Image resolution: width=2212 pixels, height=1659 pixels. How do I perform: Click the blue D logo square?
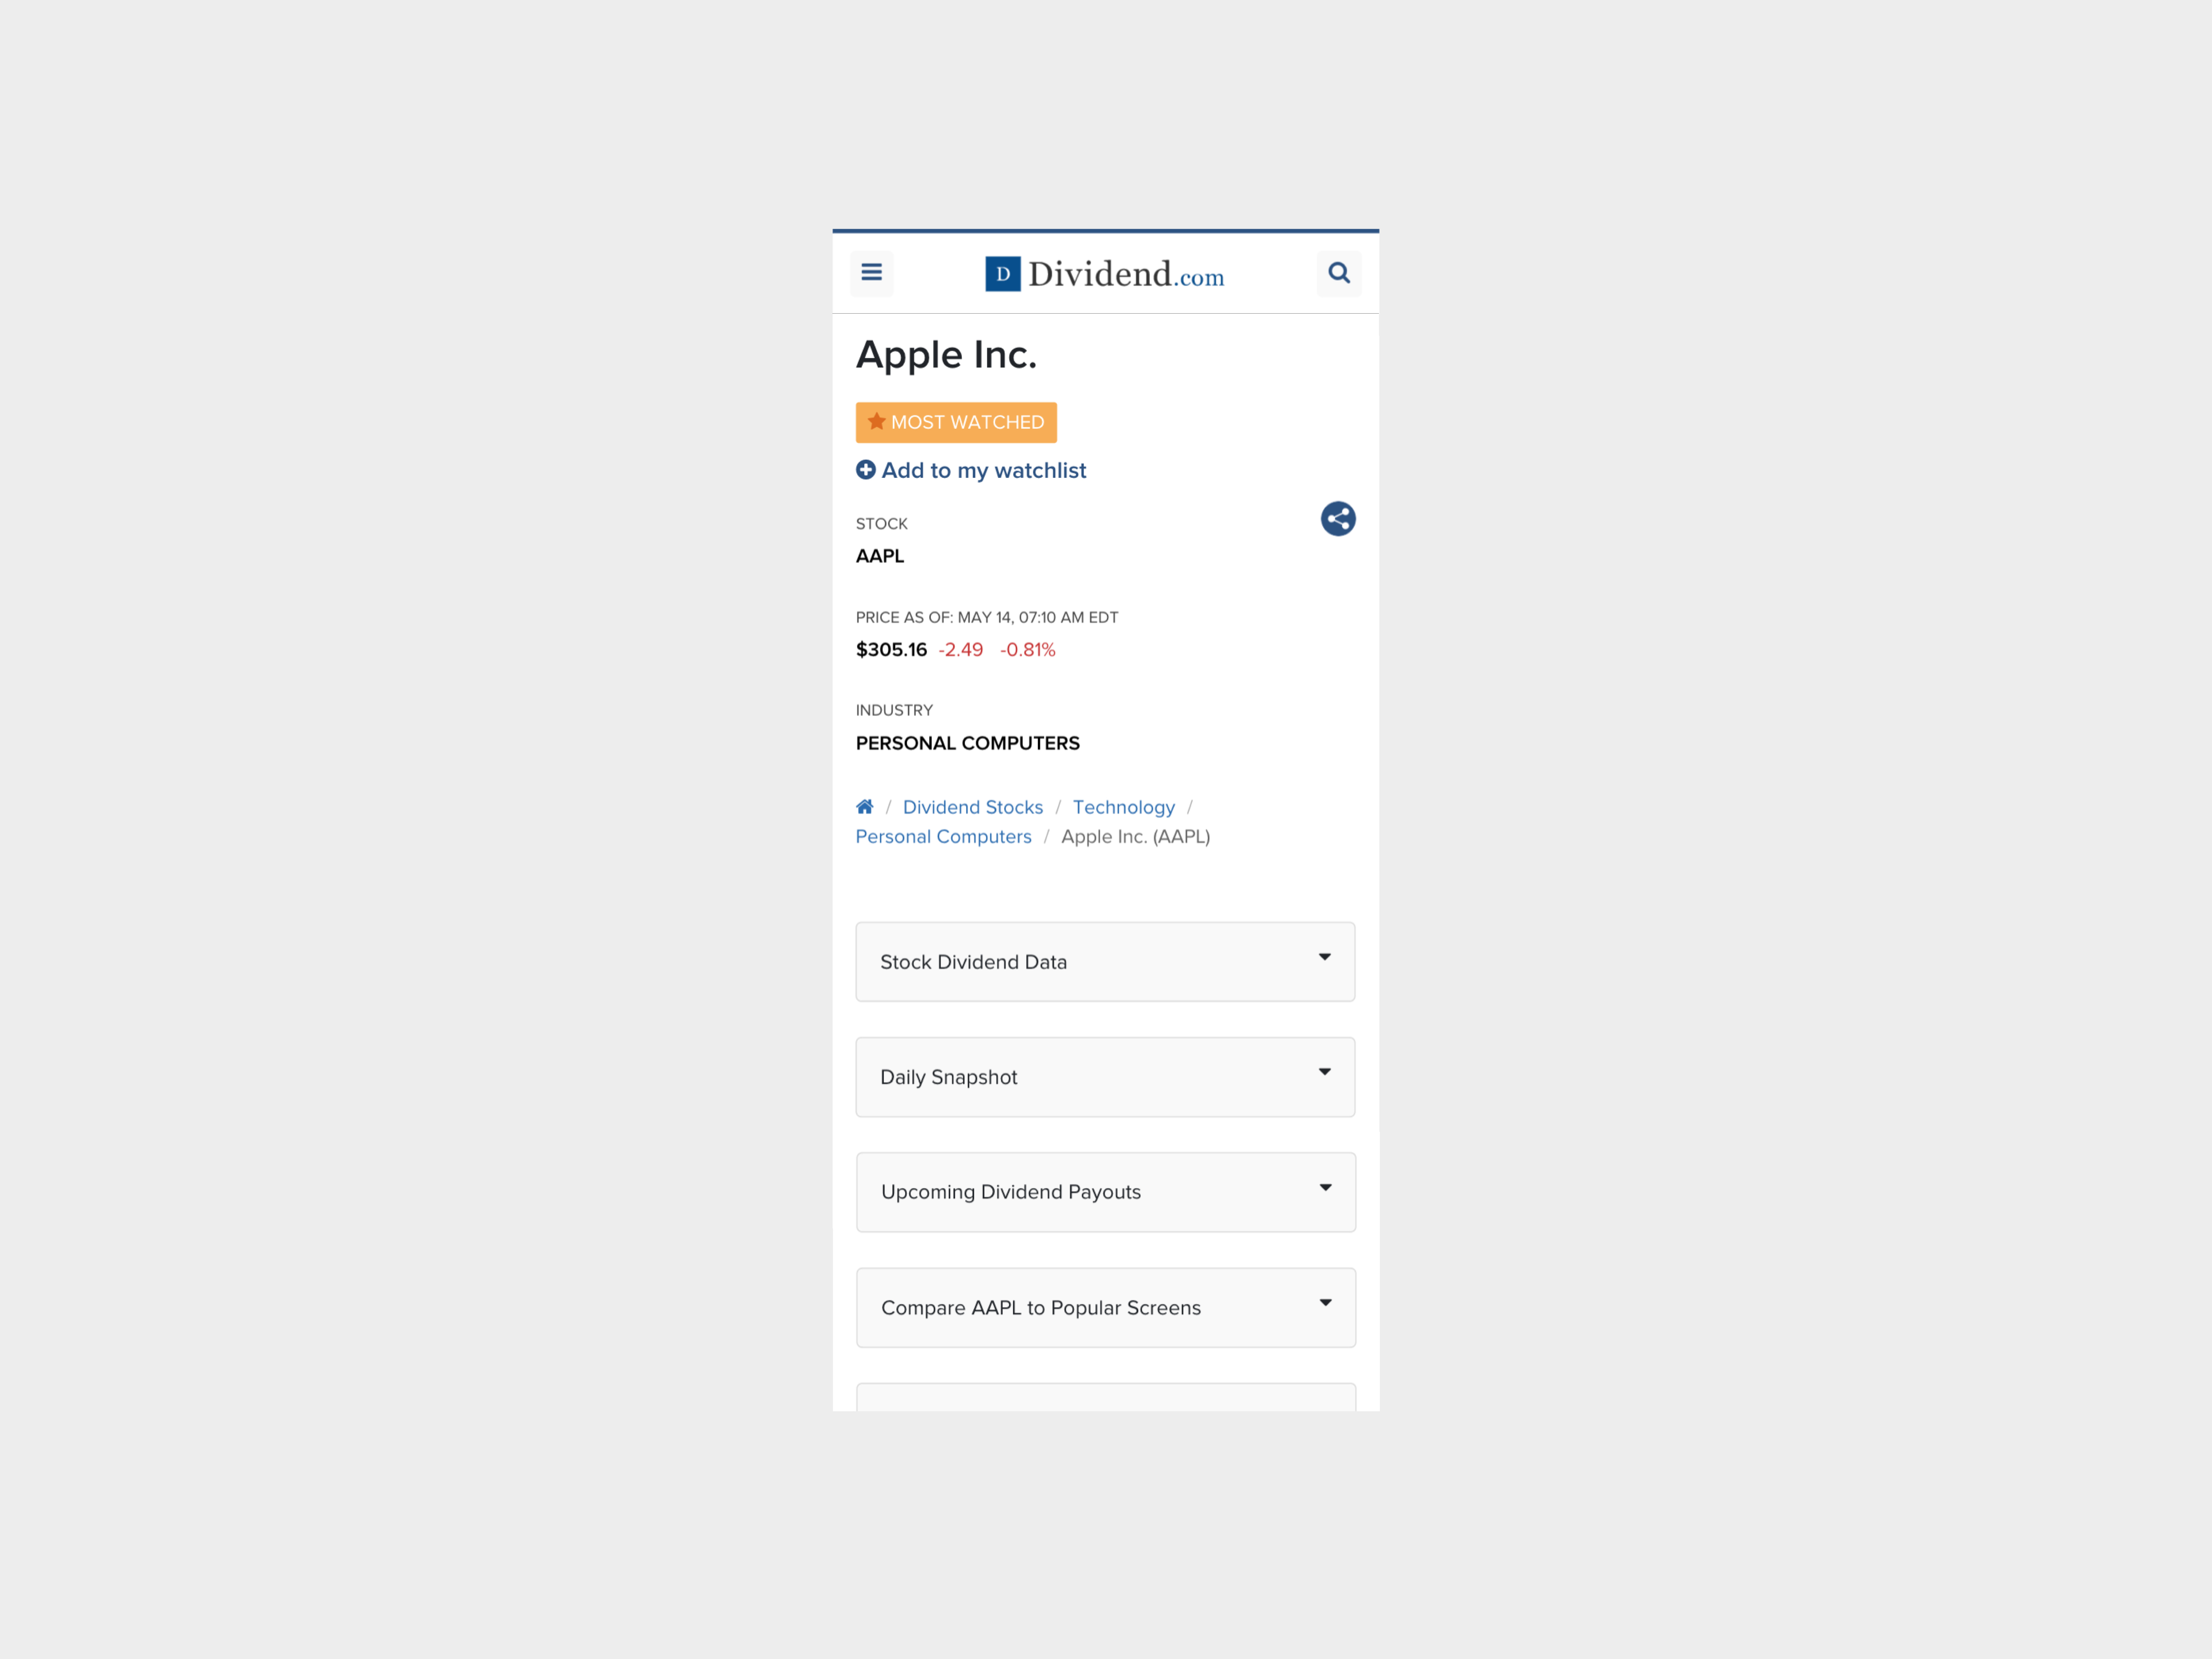pyautogui.click(x=1002, y=274)
